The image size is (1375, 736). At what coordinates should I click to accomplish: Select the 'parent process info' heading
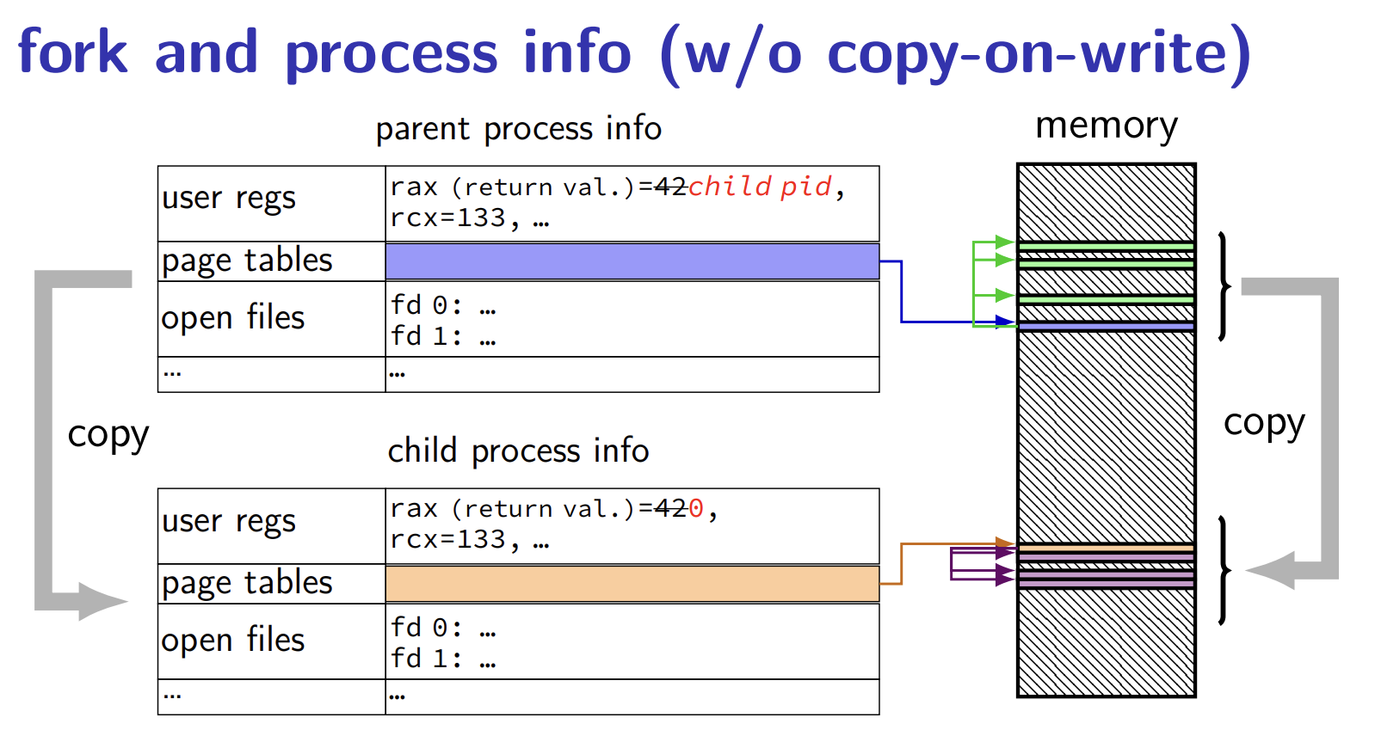coord(519,129)
